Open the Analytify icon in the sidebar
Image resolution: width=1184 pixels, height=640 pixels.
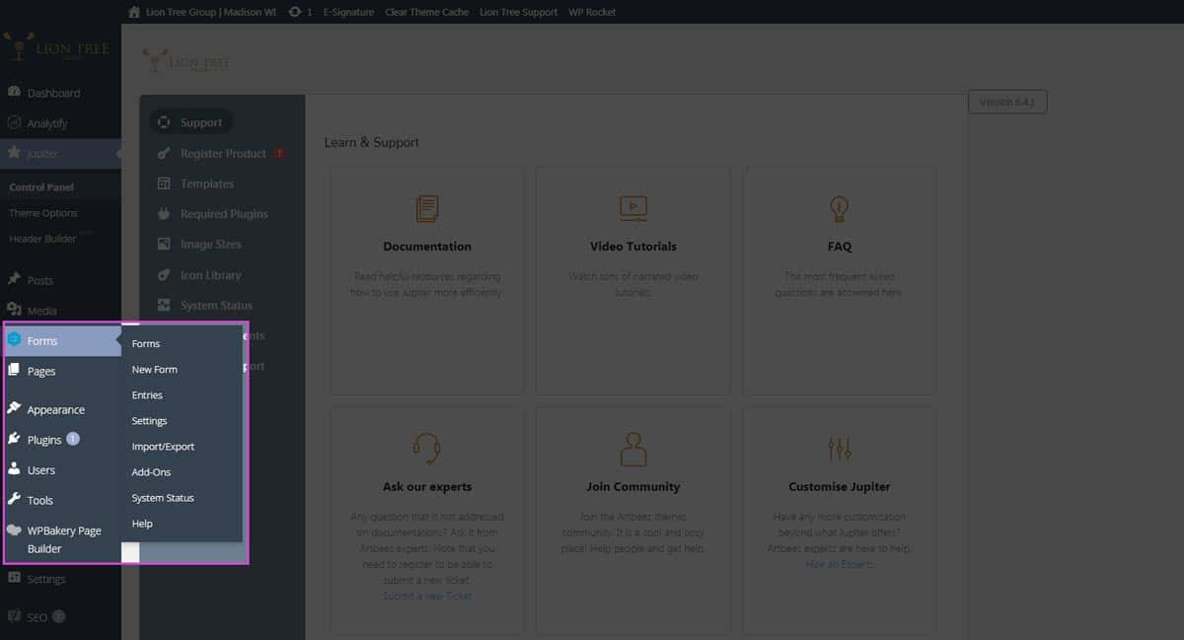14,122
